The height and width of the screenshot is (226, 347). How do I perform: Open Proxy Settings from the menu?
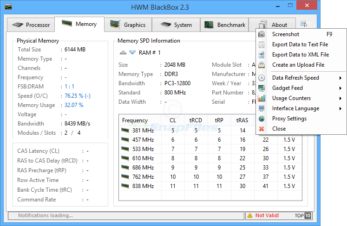click(301, 119)
